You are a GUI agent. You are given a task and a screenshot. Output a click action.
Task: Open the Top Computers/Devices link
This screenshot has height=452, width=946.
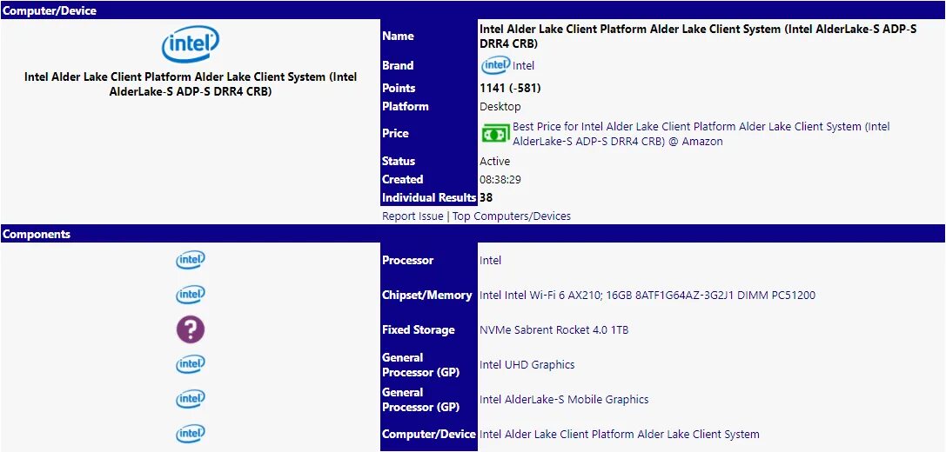click(x=512, y=216)
